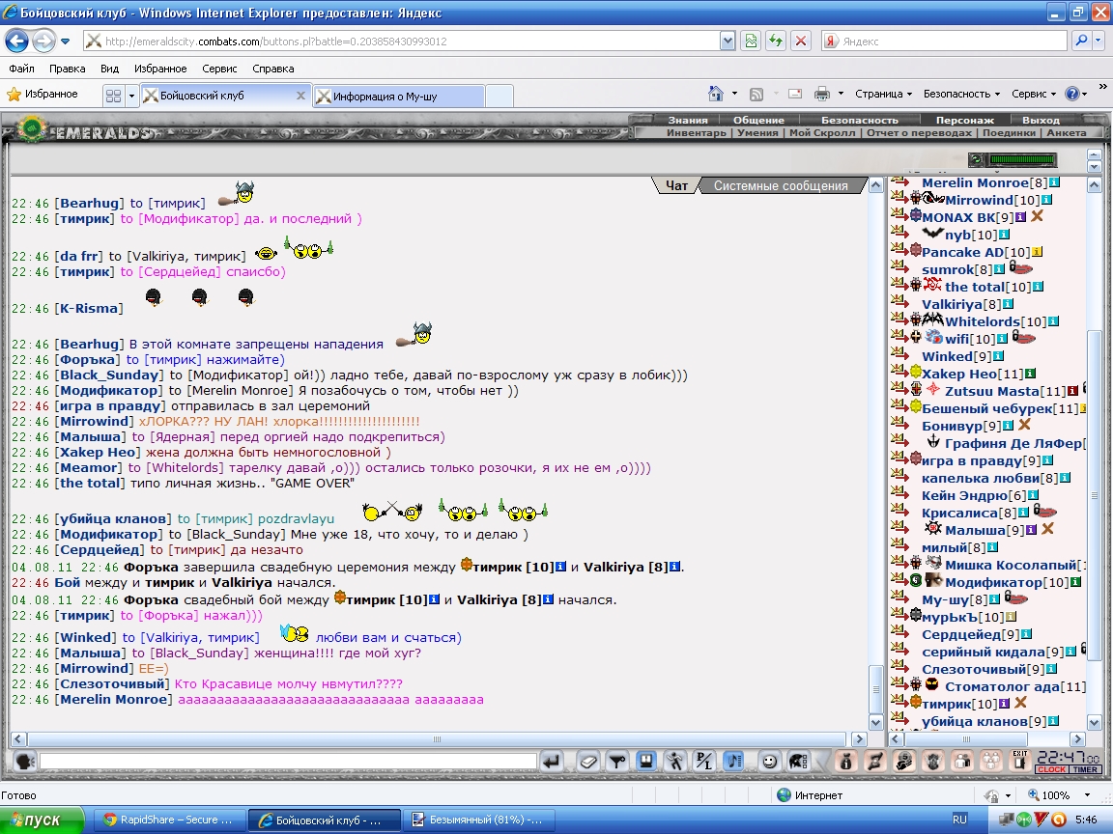Click the floppy disk save chat icon

646,763
